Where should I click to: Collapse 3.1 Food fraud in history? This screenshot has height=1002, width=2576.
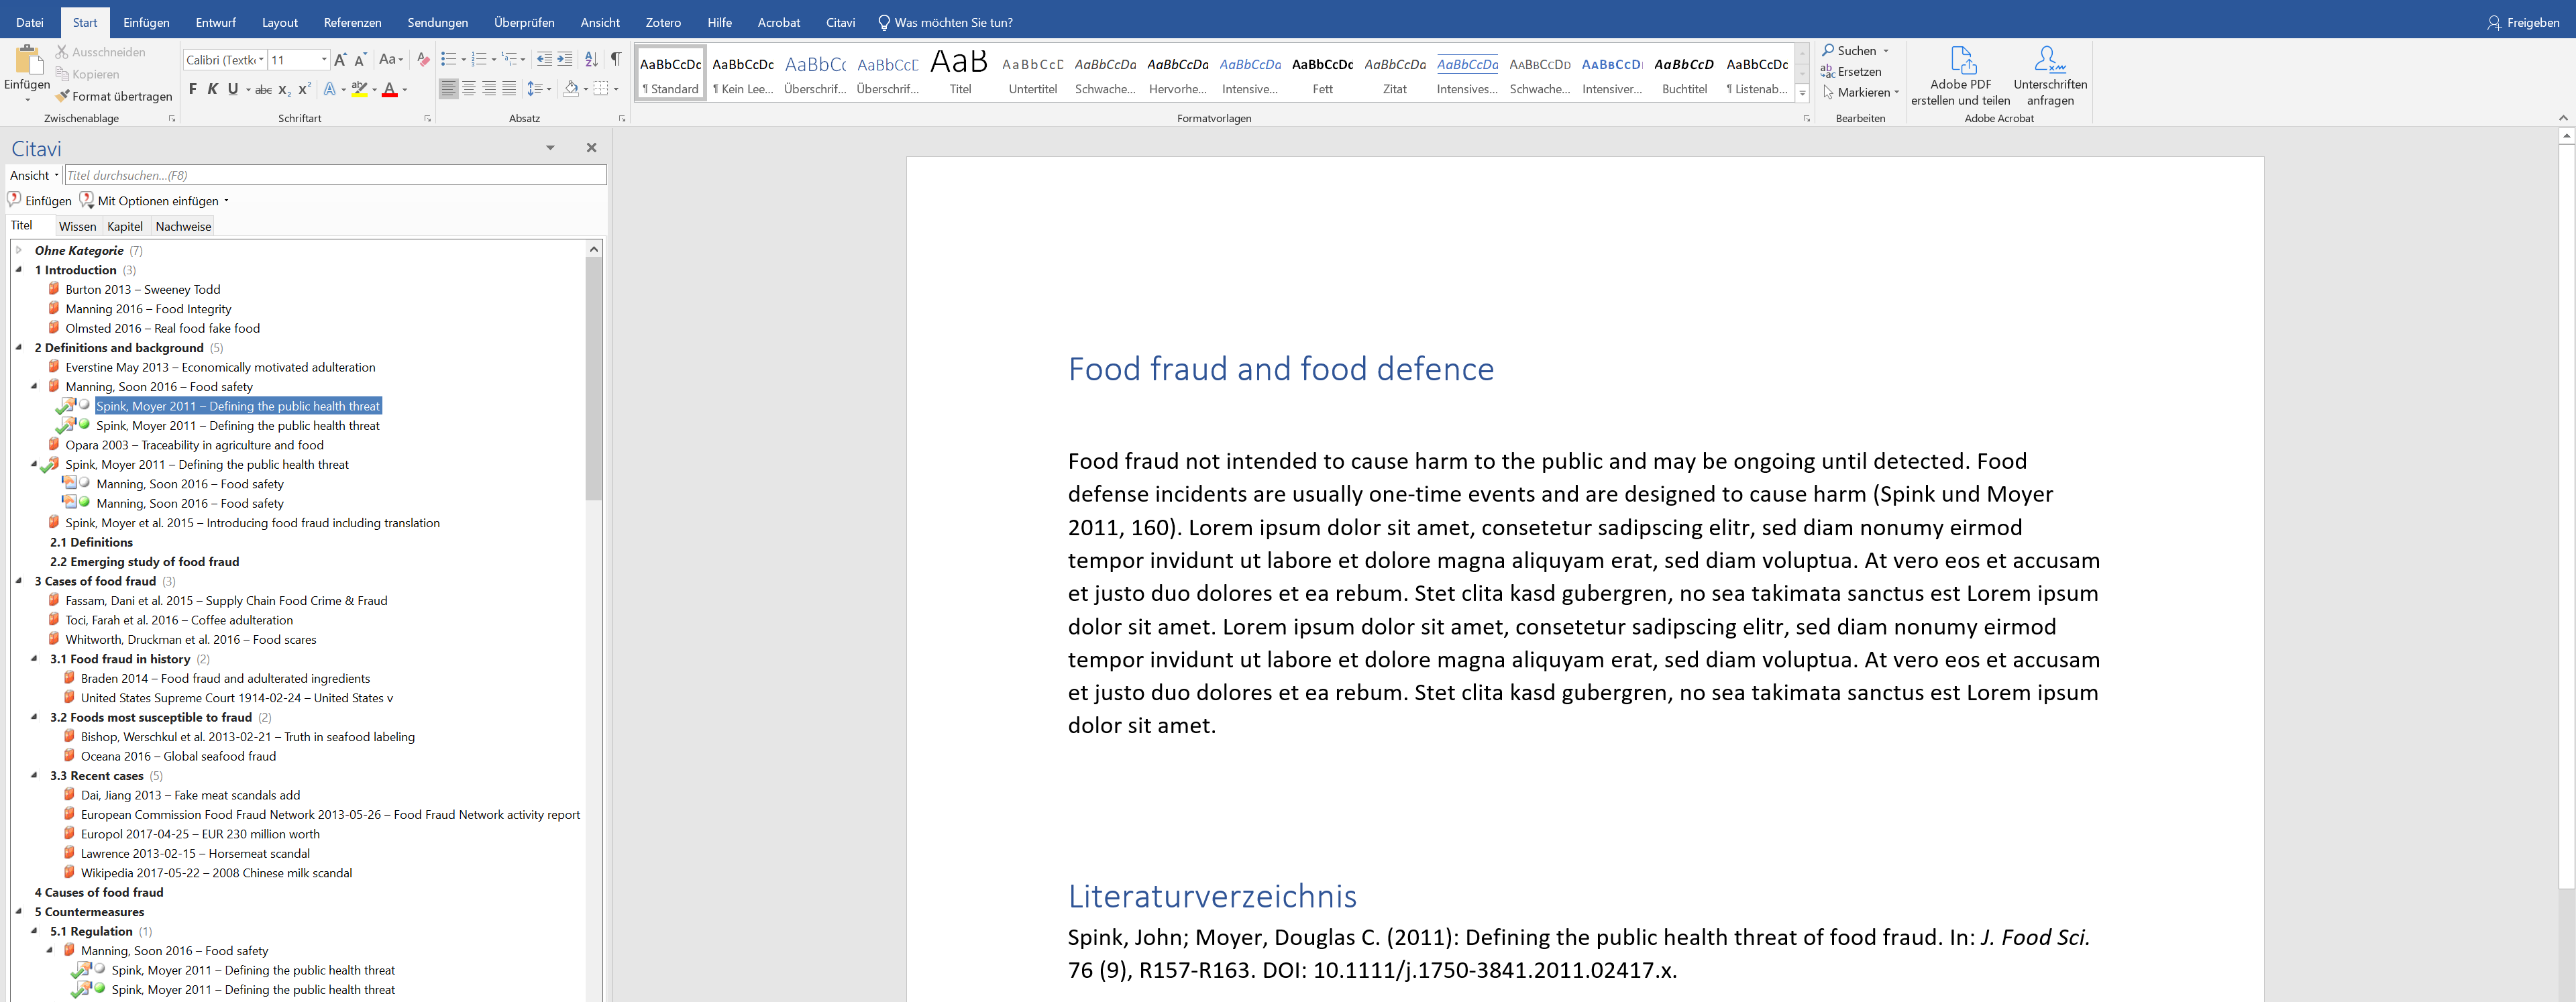click(34, 659)
